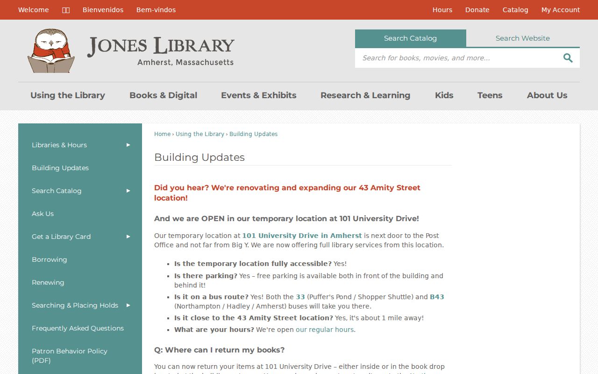Open bus route B43 link

(437, 297)
